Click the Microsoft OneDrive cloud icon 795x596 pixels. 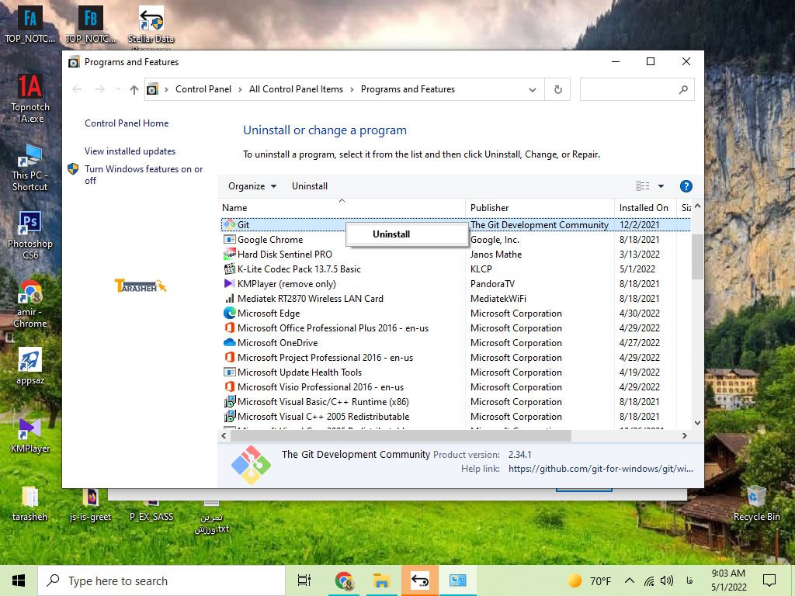[230, 342]
